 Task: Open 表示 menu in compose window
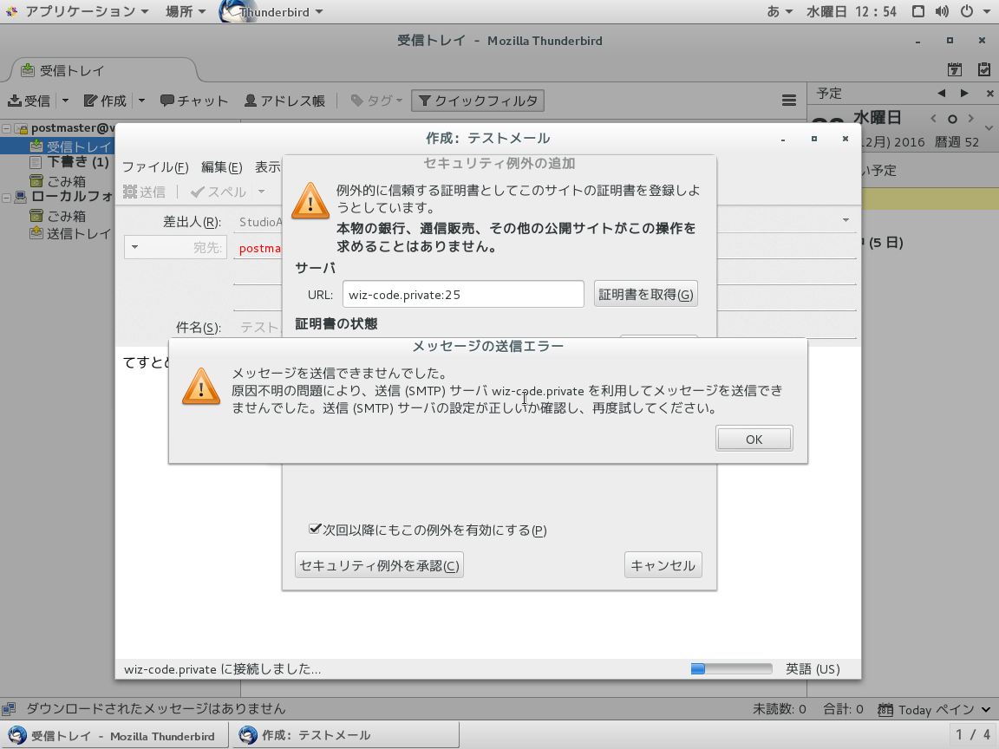tap(268, 166)
